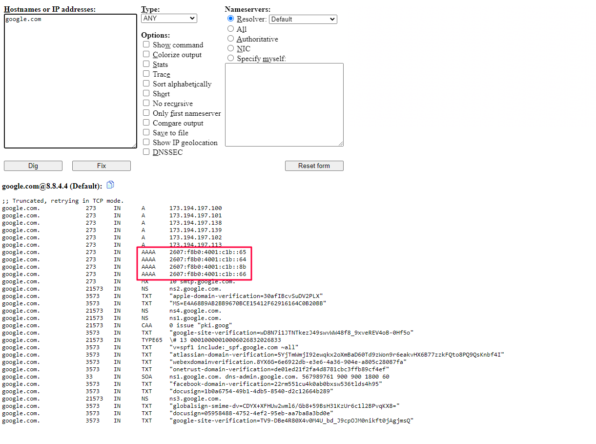Click the onetrust-domain-verification TXT value
Screen dimensions: 596x444
[279, 369]
